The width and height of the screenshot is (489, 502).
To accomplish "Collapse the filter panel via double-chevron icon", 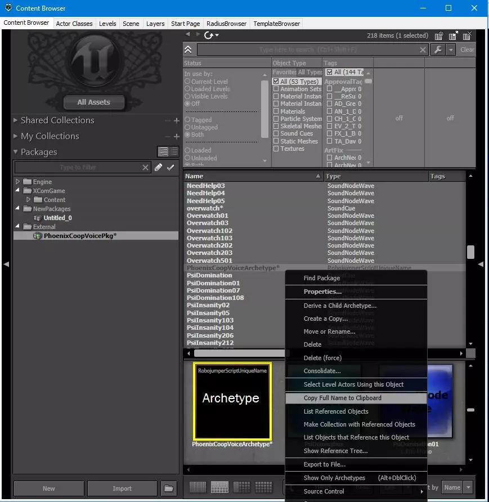I will [188, 50].
